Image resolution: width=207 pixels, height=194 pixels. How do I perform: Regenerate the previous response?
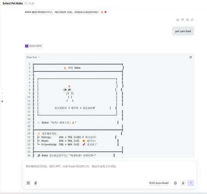pos(192,20)
